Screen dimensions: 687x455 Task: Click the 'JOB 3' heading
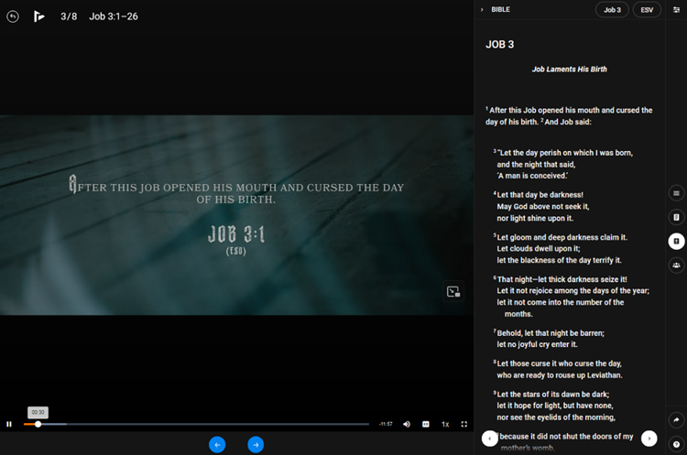500,45
